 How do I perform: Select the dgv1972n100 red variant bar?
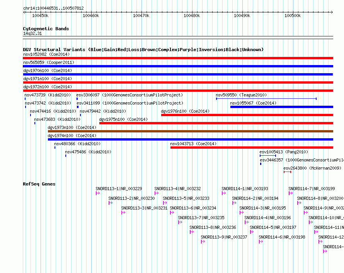[178, 91]
